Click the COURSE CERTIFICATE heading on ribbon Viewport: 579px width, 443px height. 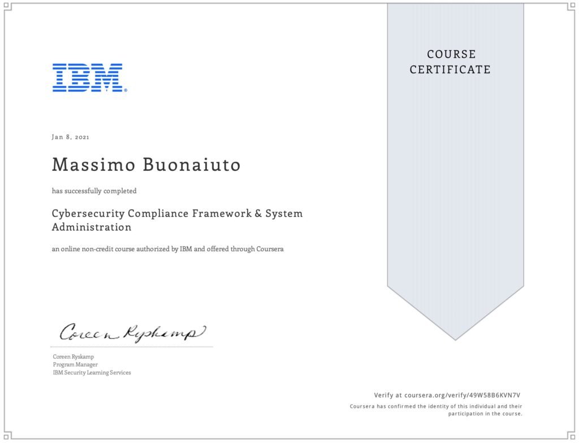point(451,62)
